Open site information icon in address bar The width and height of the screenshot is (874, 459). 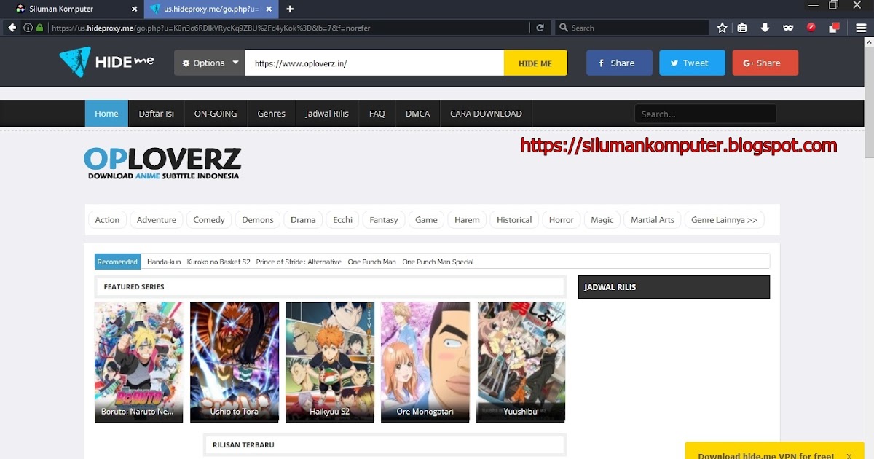[28, 28]
